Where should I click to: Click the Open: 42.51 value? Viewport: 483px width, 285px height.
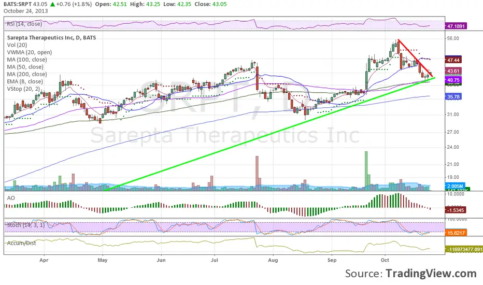pyautogui.click(x=111, y=4)
